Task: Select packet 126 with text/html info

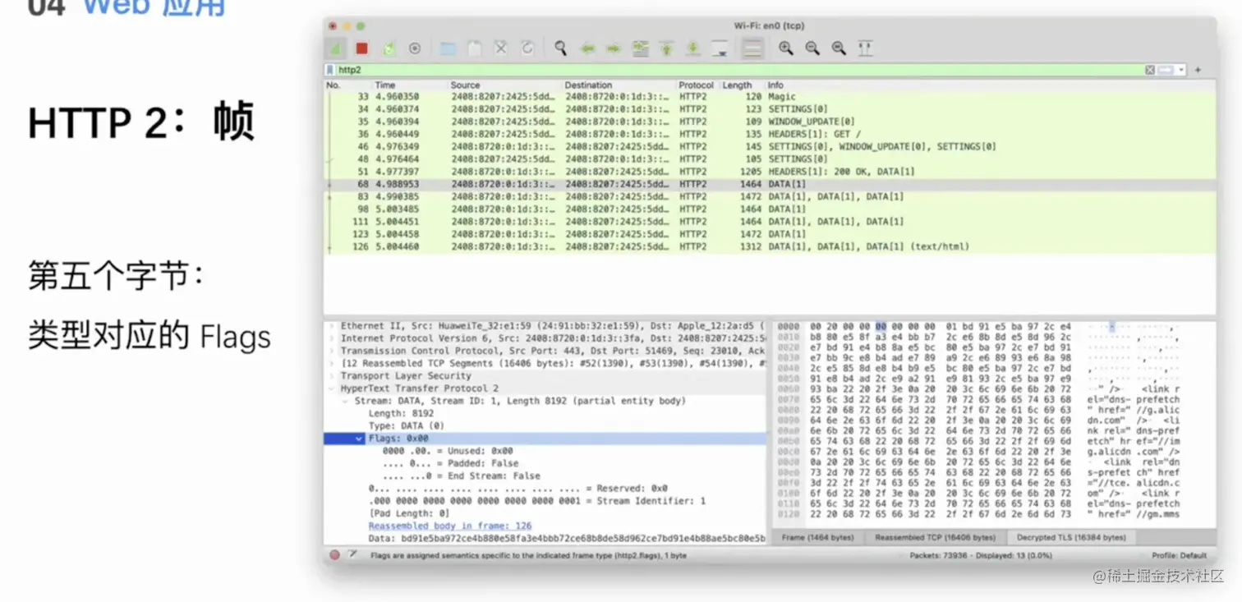Action: click(770, 246)
